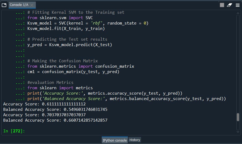Click the comment '# Making the Confusion Matrix'
242x144 pixels.
[x=62, y=61]
